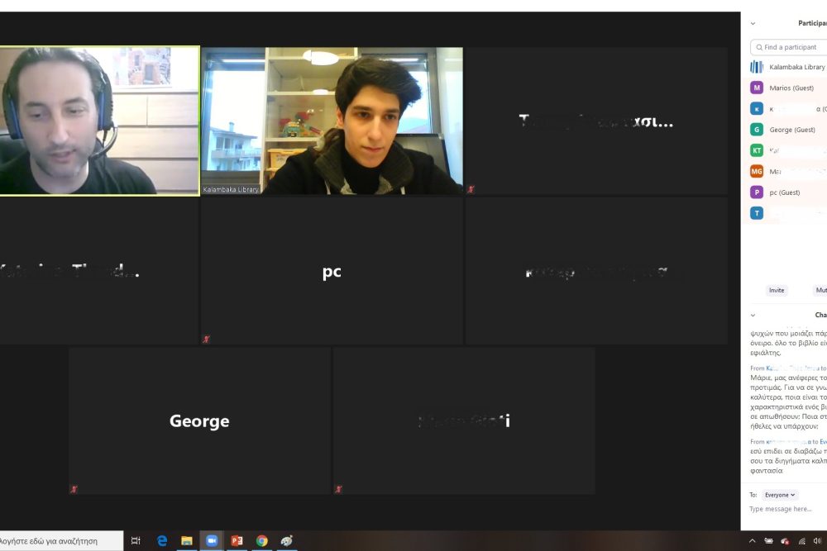Switch to PowerPoint in the taskbar
The width and height of the screenshot is (827, 551).
click(237, 541)
